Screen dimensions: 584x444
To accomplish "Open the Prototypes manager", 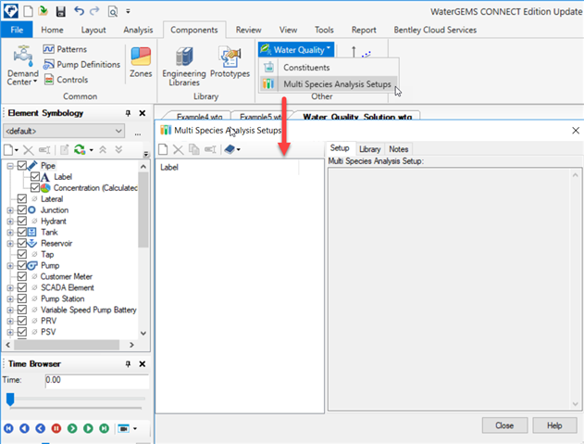I will tap(230, 65).
